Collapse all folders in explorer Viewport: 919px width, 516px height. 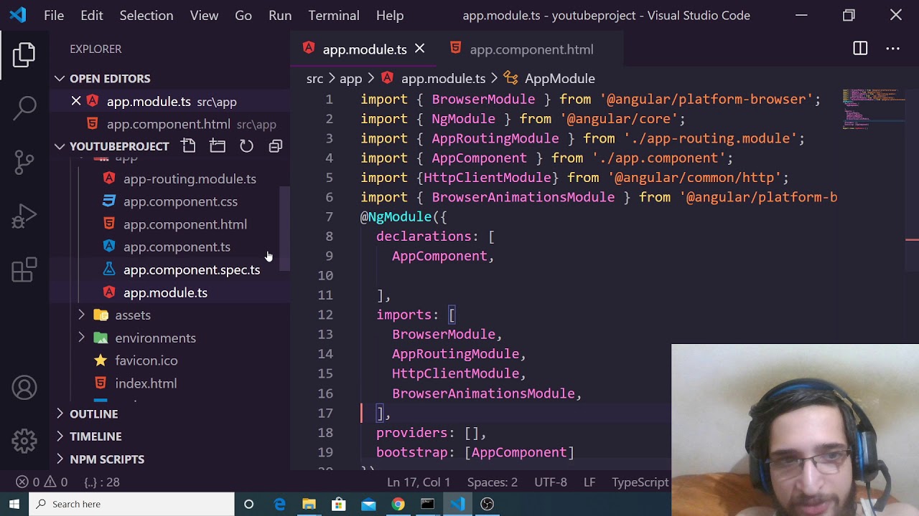click(275, 146)
